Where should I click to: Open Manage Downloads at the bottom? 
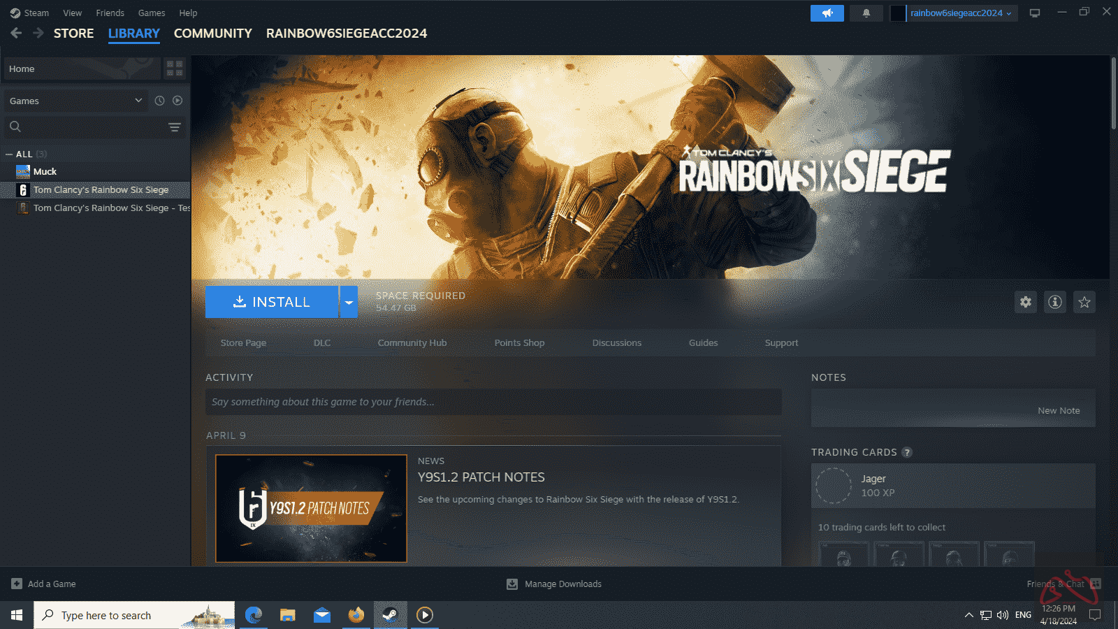553,584
